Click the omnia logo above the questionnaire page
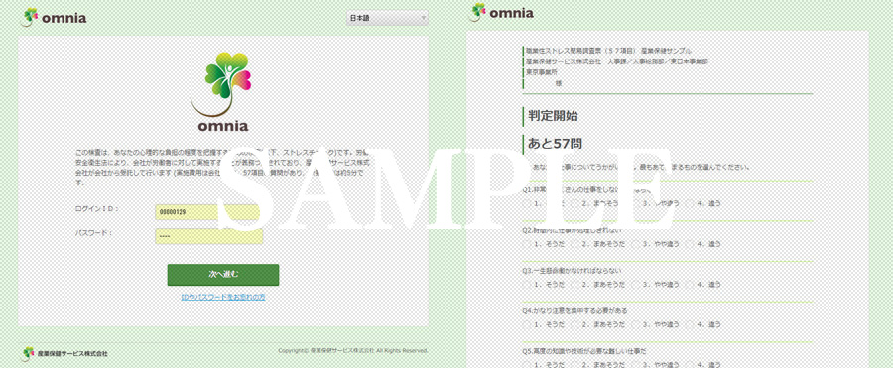893x368 pixels. point(501,12)
